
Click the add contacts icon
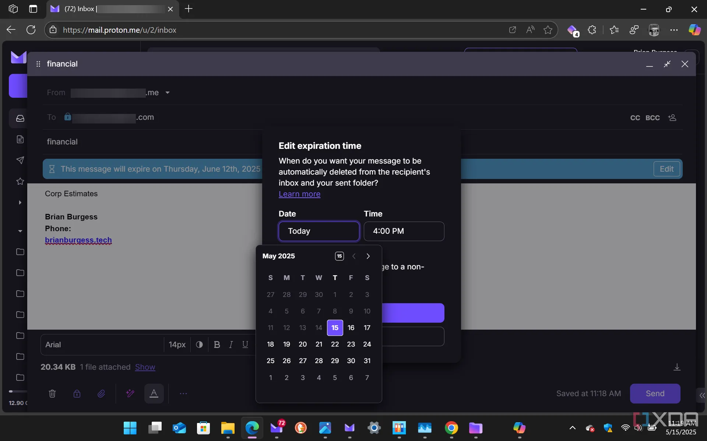click(672, 118)
